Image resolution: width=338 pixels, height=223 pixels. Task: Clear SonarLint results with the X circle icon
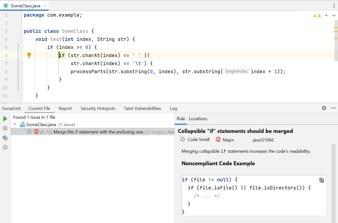coord(5,147)
